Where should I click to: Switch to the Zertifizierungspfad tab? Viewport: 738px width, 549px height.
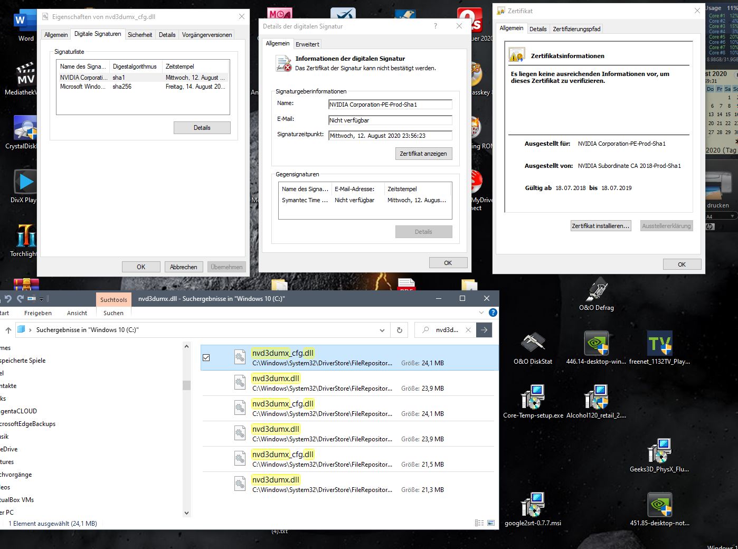576,29
